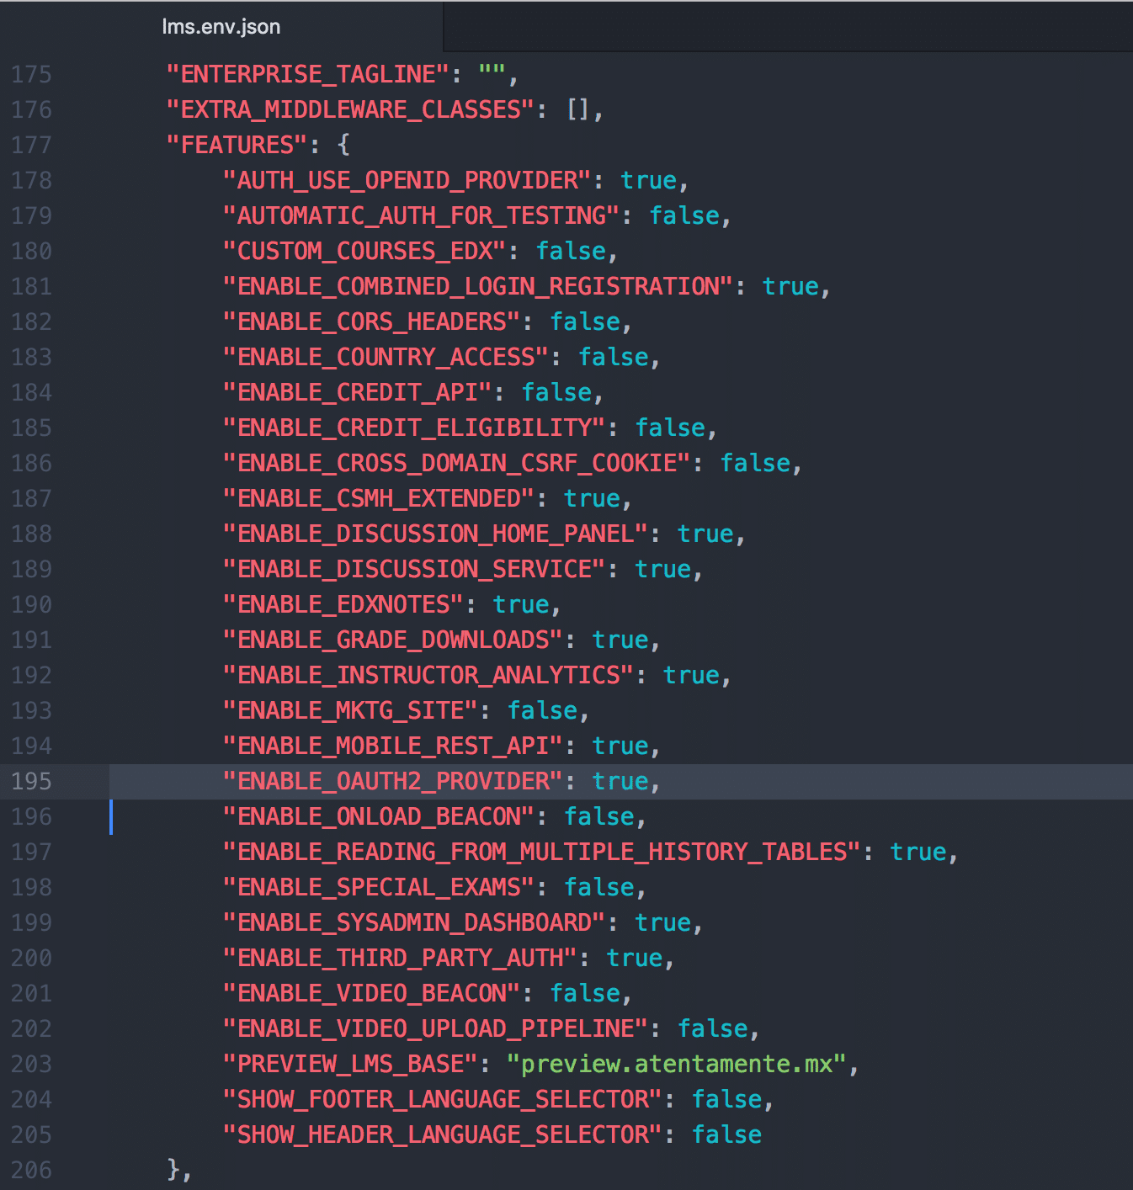Click the "ENABLE_CREDIT_ELIGIBILITY" key
The height and width of the screenshot is (1190, 1133).
[415, 428]
